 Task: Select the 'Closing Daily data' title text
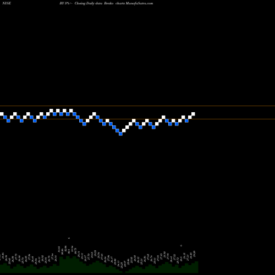click(89, 3)
